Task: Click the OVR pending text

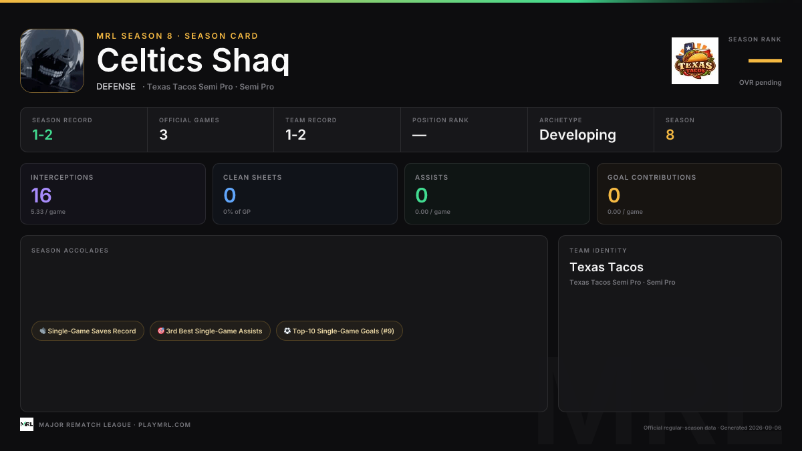Action: click(x=760, y=83)
